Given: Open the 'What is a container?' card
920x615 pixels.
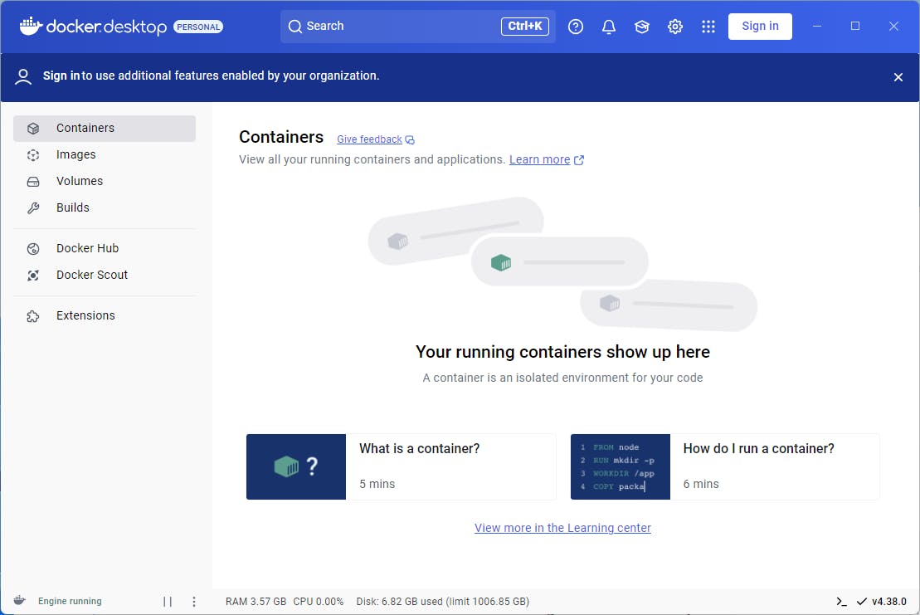Looking at the screenshot, I should tap(401, 467).
